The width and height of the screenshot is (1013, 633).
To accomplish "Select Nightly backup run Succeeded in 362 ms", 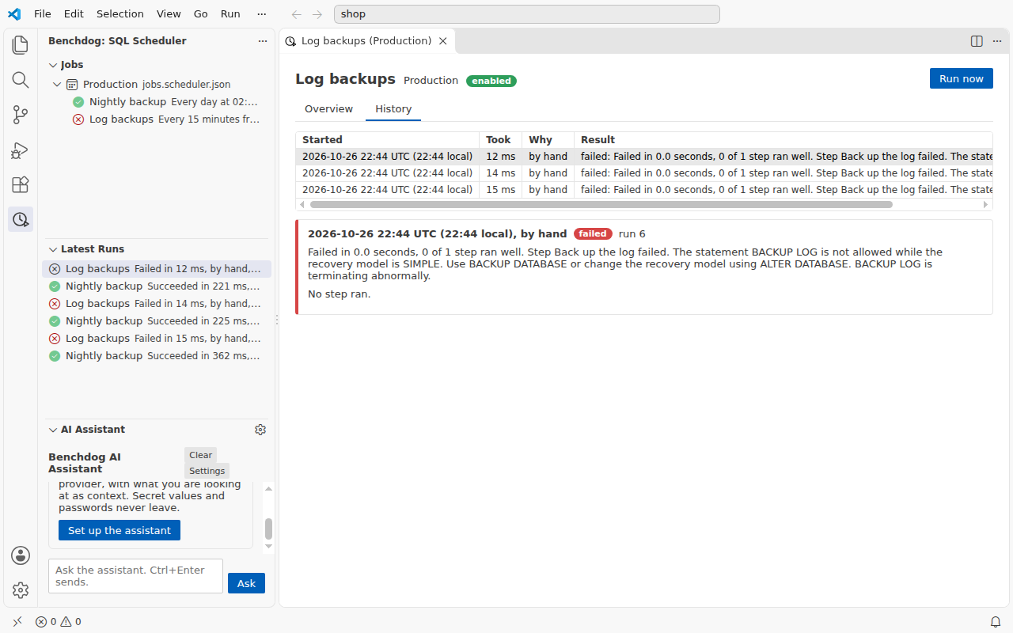I will tap(157, 356).
